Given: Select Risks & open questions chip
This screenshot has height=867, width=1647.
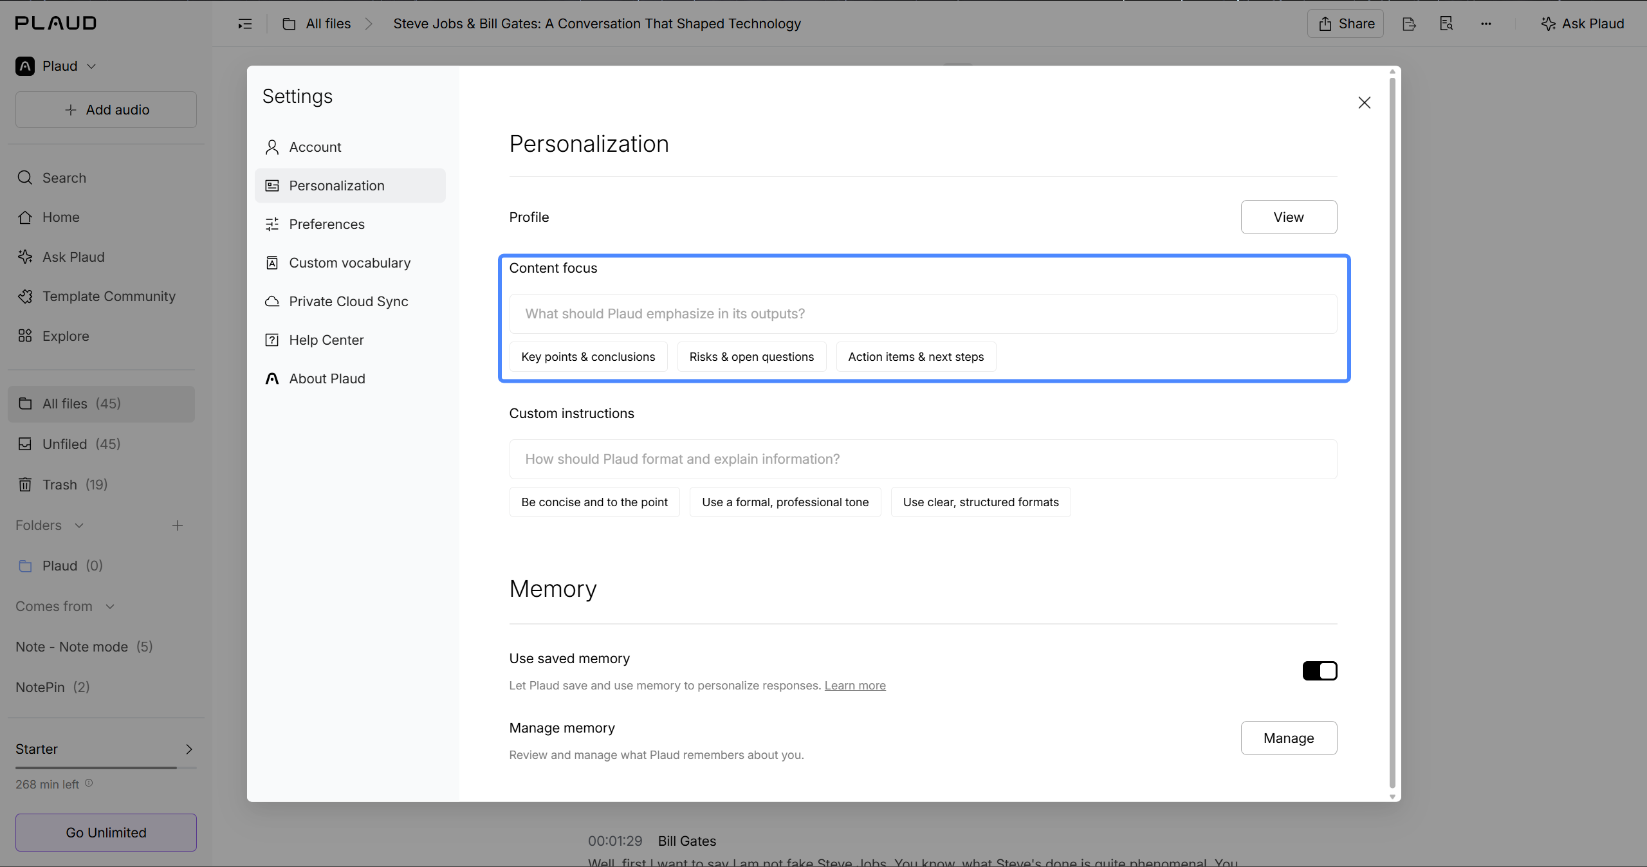Looking at the screenshot, I should coord(751,357).
